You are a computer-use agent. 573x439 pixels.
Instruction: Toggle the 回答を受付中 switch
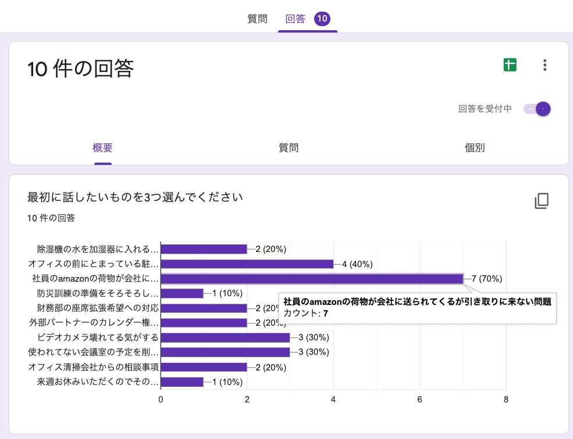pos(537,109)
